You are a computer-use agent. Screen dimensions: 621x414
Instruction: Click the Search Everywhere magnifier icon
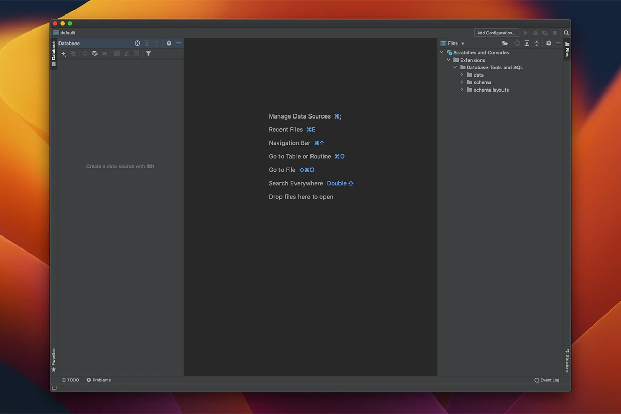pyautogui.click(x=566, y=33)
